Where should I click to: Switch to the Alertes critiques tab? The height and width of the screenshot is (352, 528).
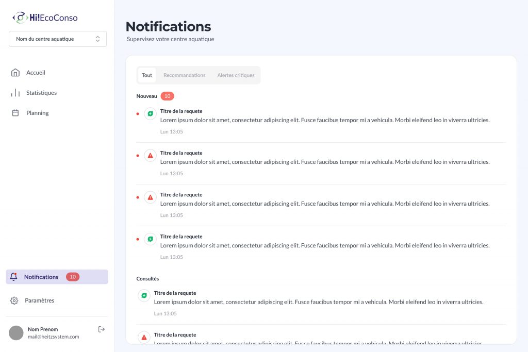[236, 75]
